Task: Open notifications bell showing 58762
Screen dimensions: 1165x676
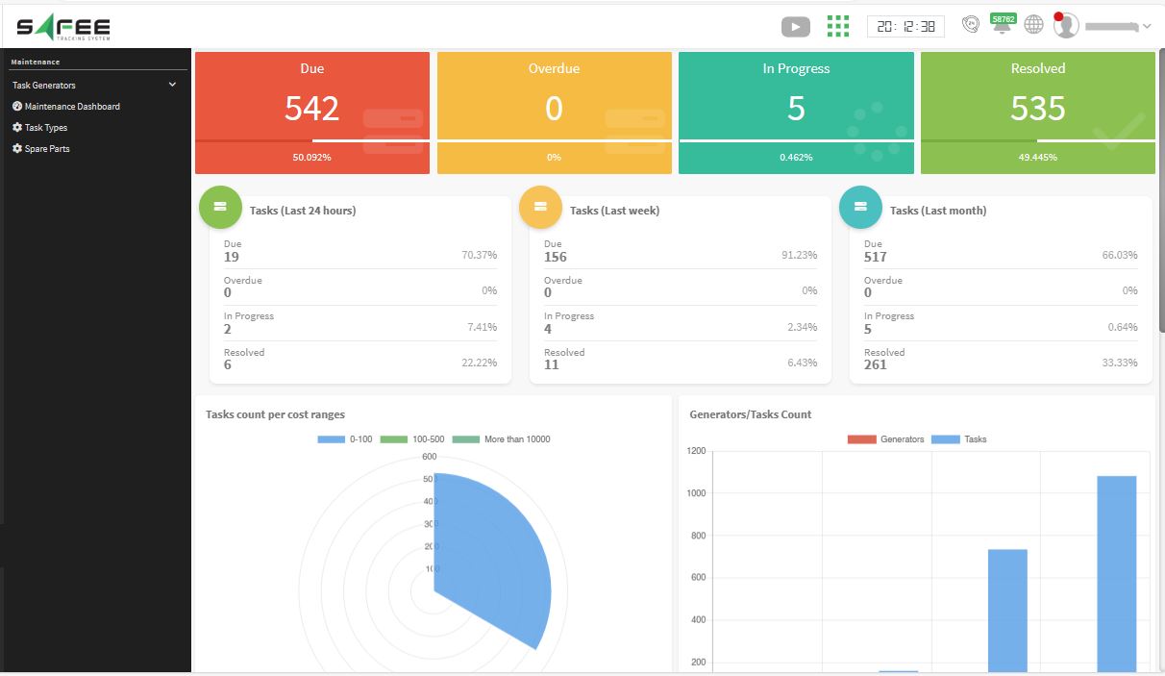Action: (1003, 24)
